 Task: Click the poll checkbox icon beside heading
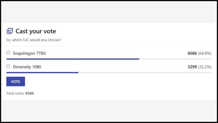click(10, 31)
